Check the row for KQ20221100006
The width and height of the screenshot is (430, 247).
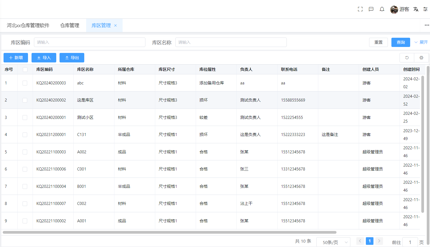tap(25, 169)
